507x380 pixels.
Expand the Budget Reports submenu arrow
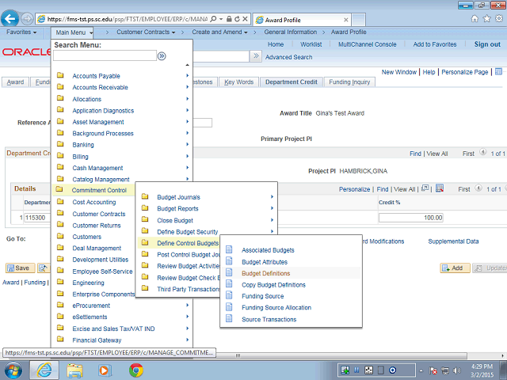coord(272,208)
